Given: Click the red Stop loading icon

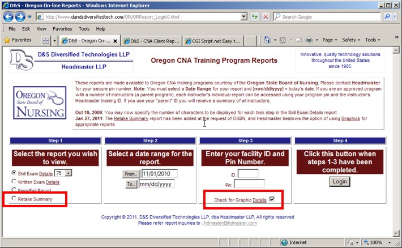Looking at the screenshot, I should [x=266, y=17].
